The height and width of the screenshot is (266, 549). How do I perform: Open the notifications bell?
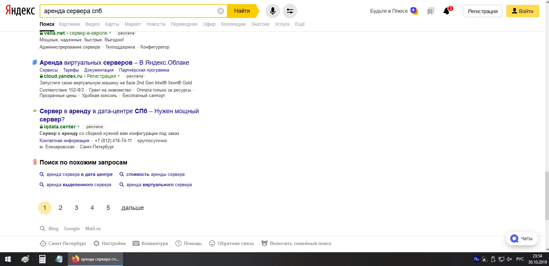click(446, 11)
